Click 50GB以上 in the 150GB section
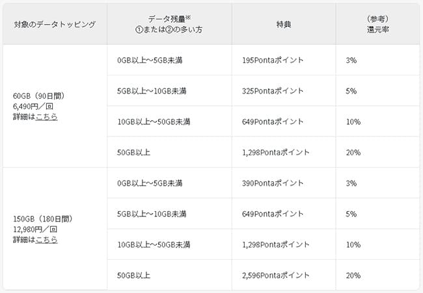This screenshot has width=423, height=293. pyautogui.click(x=134, y=275)
